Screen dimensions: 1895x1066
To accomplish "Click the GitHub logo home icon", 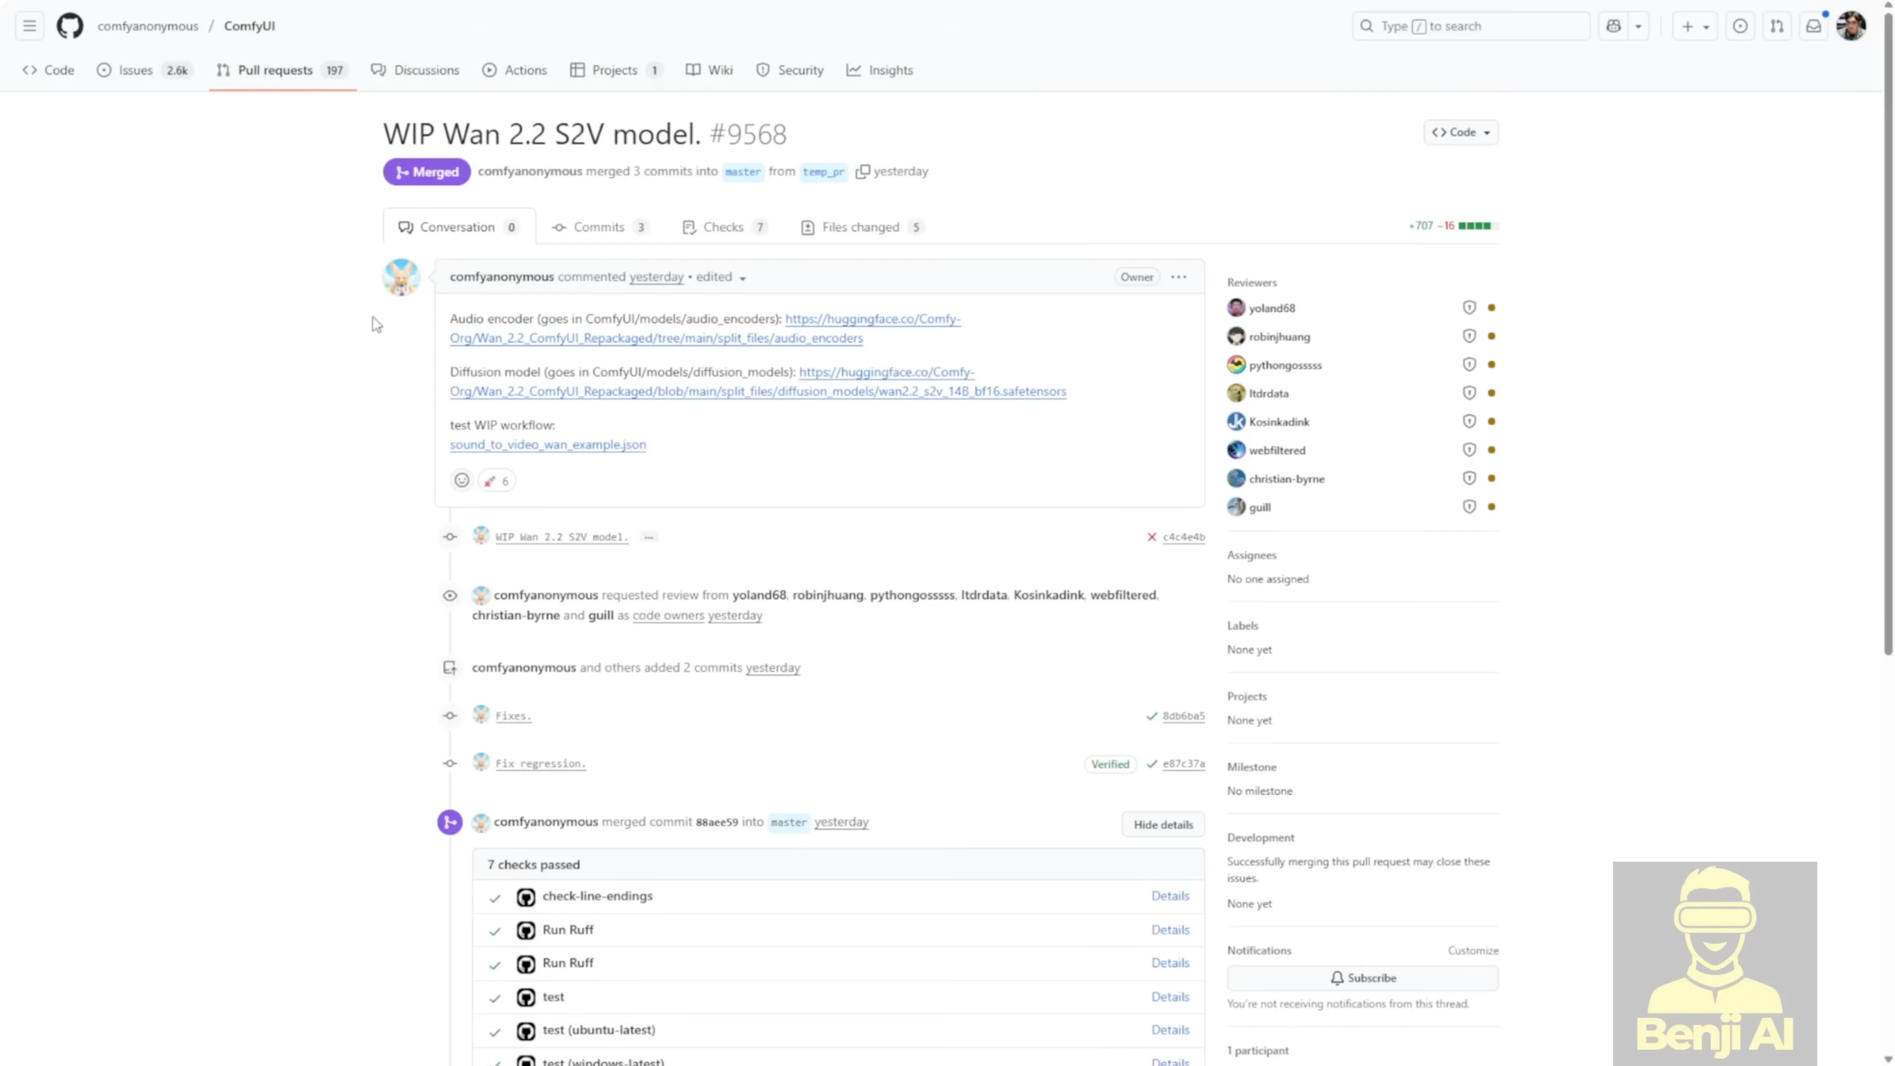I will [70, 26].
